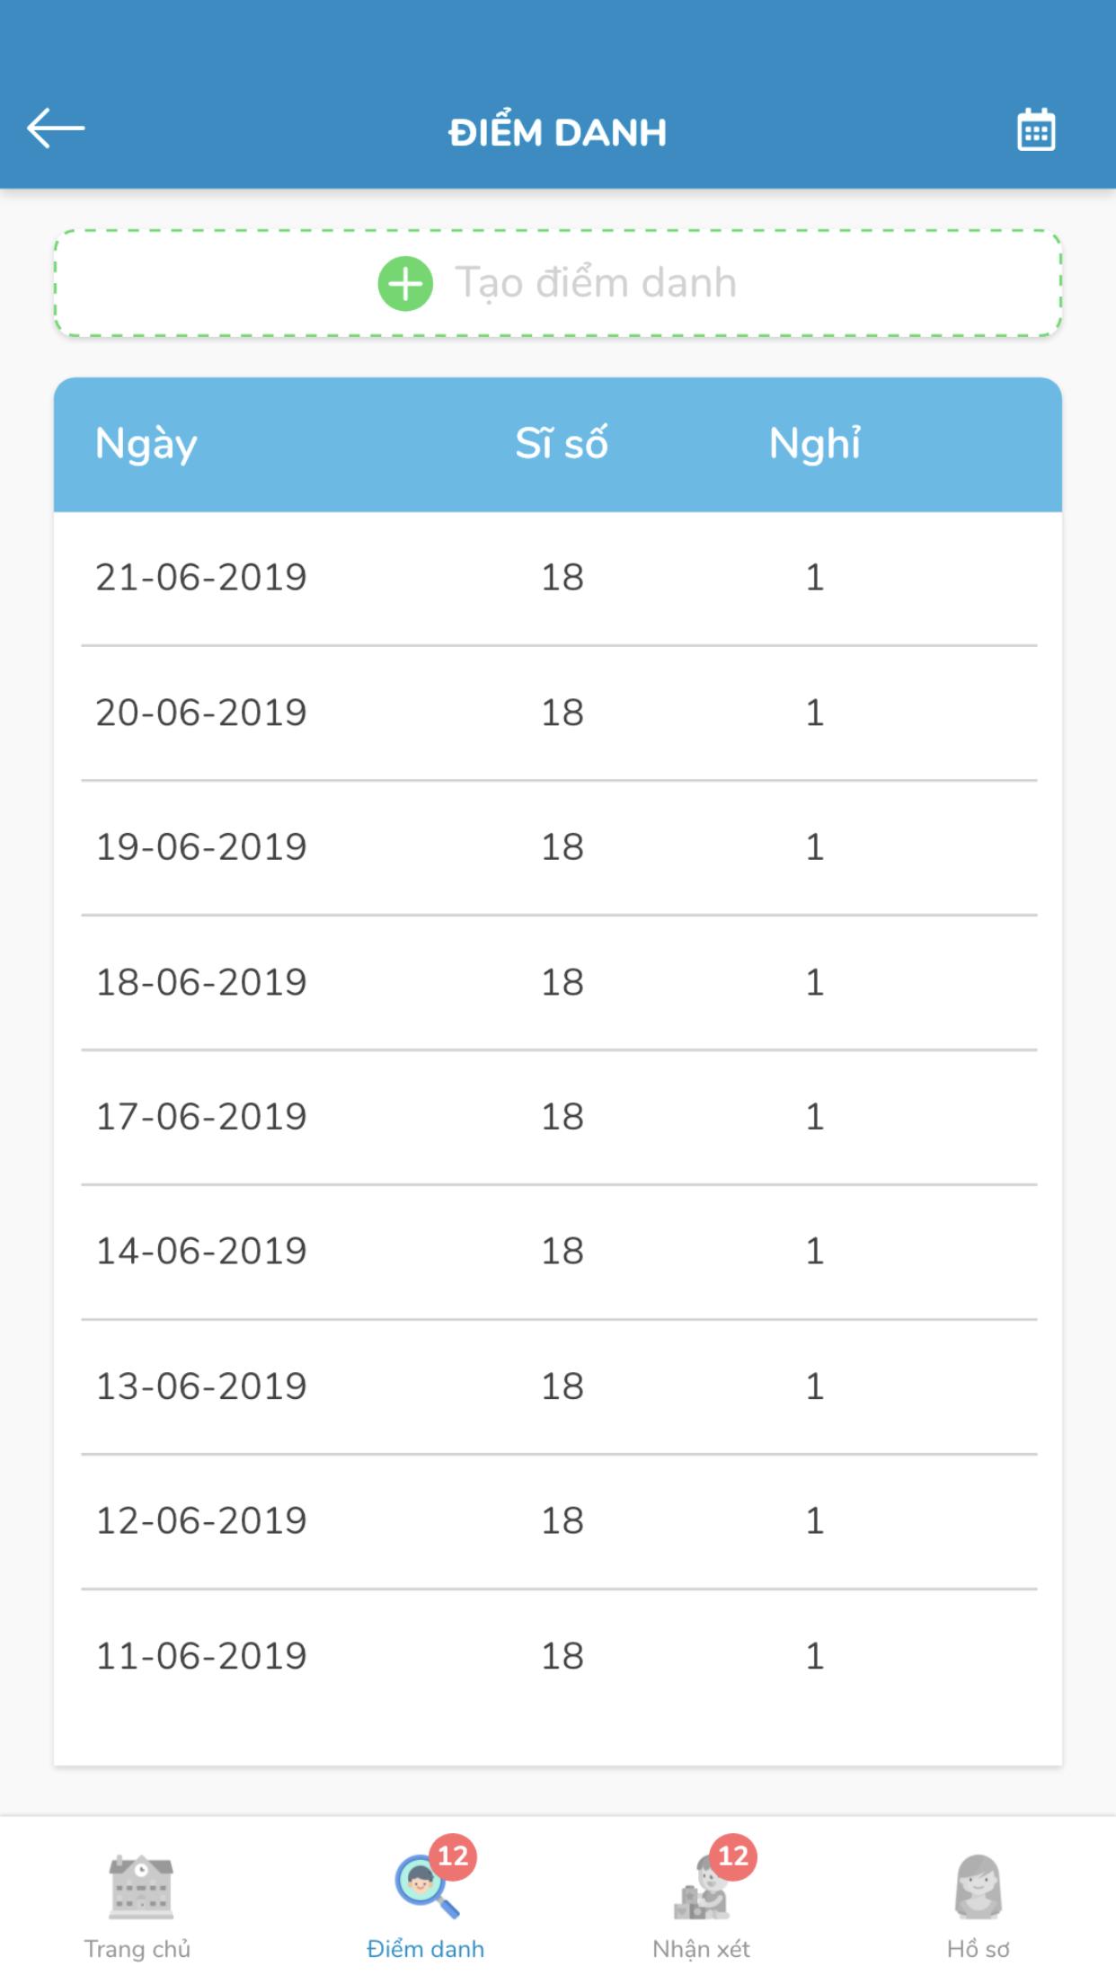Tap the back arrow icon
The width and height of the screenshot is (1116, 1984).
56,128
